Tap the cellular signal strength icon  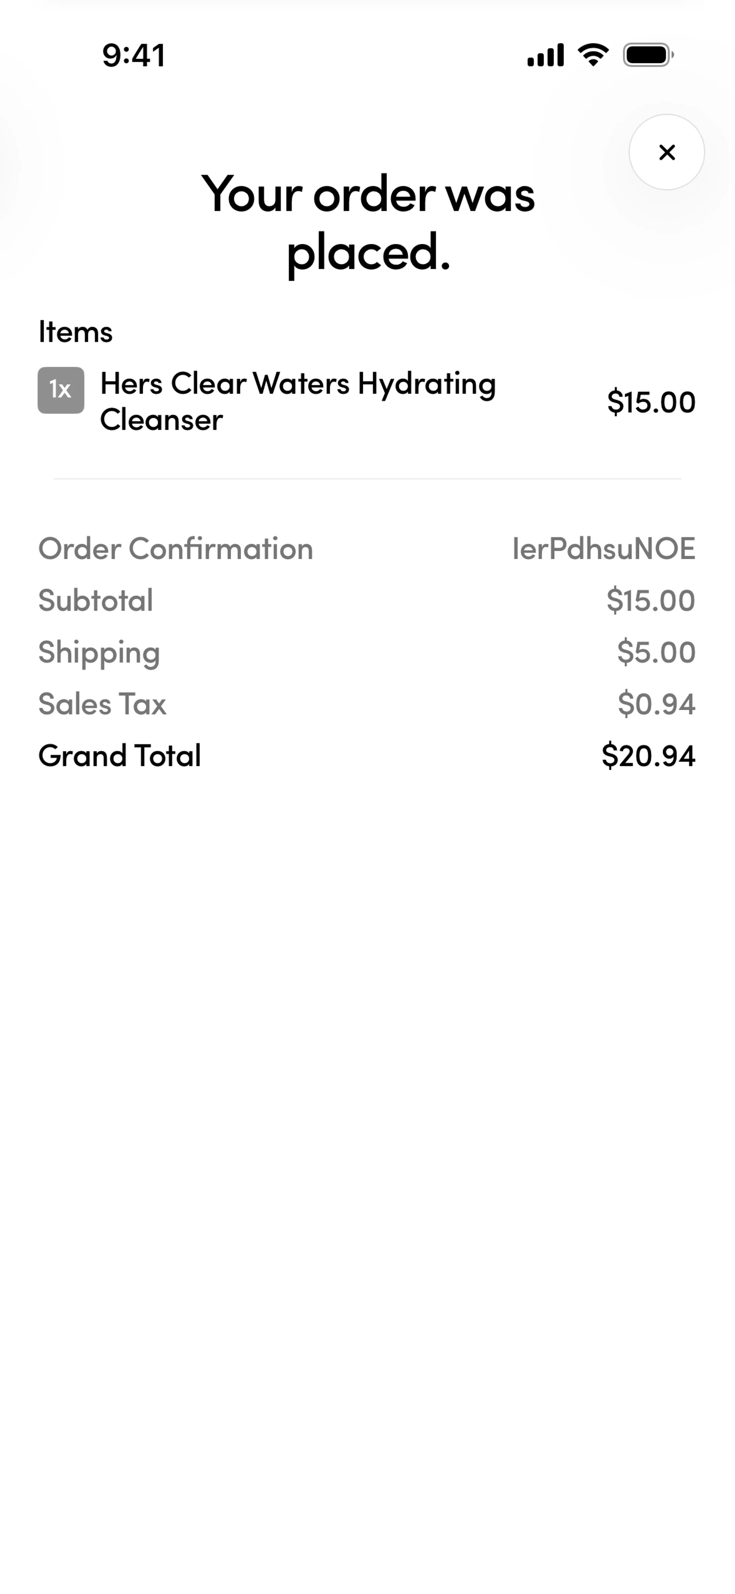coord(545,55)
